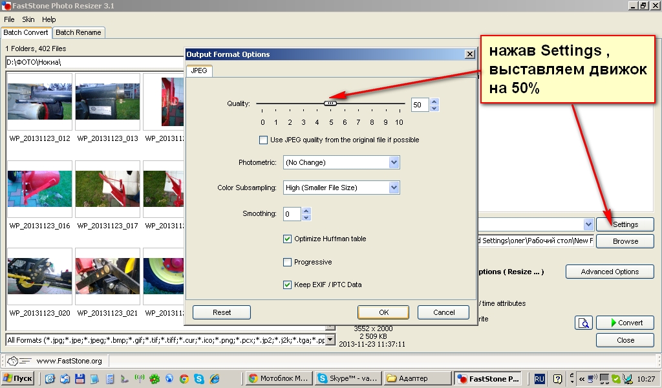Launch ICQ flower icon in quick launch
The image size is (662, 388).
click(x=155, y=379)
